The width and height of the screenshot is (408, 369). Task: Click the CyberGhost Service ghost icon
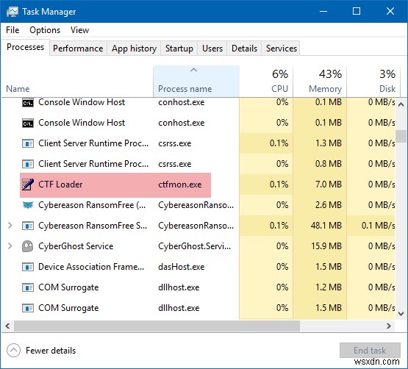pos(28,246)
